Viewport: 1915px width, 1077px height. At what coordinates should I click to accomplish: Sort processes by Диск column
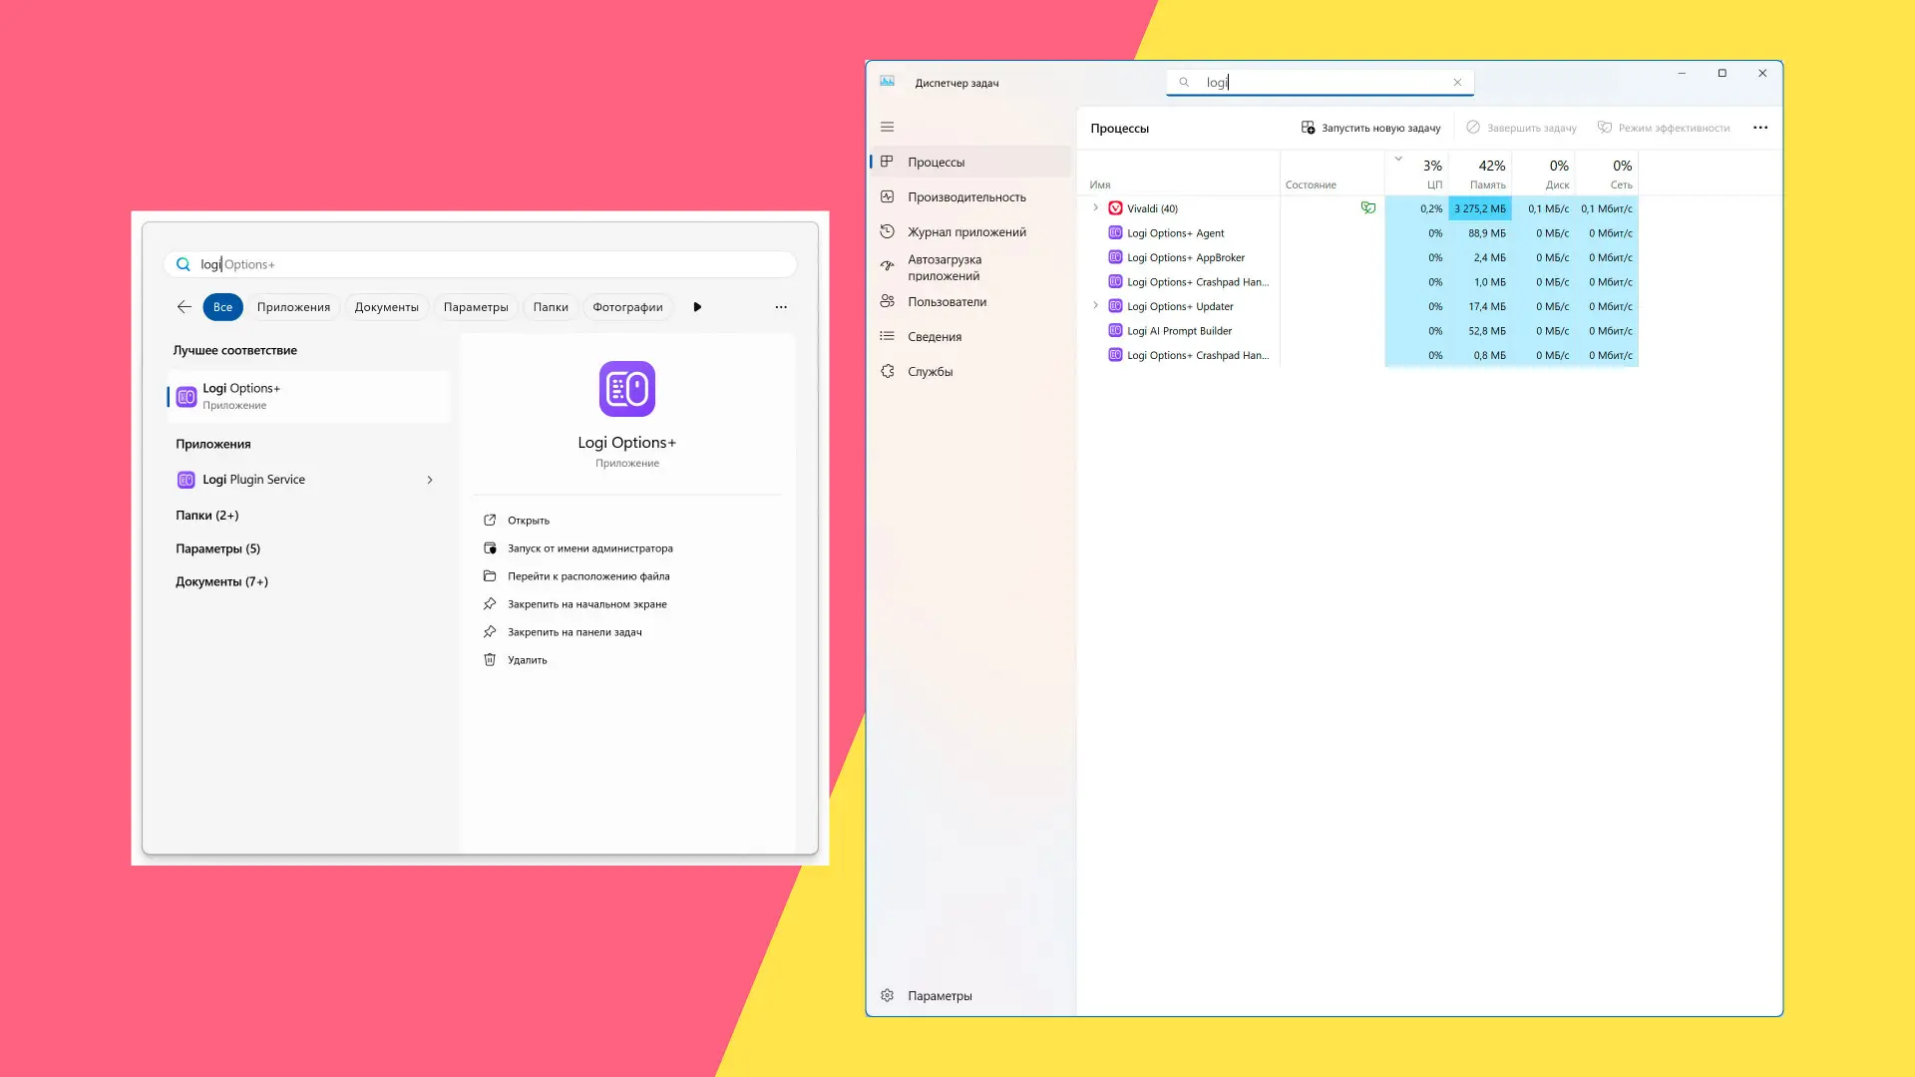[x=1543, y=173]
